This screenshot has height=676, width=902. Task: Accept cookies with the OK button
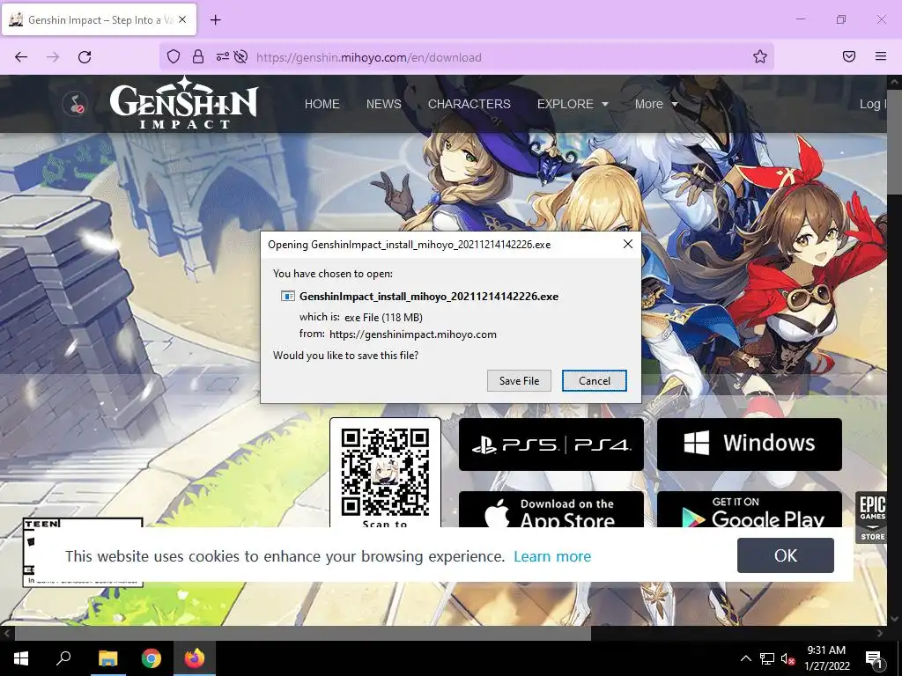(x=785, y=555)
